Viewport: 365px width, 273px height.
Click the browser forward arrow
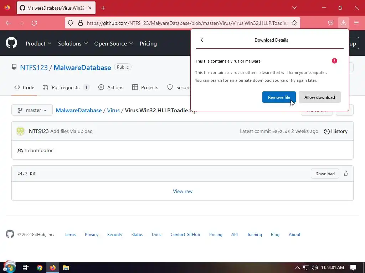point(21,23)
